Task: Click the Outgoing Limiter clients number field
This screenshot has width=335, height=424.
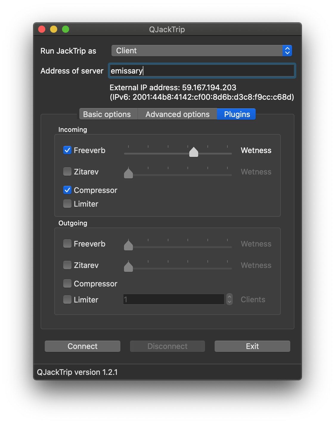Action: pyautogui.click(x=174, y=299)
